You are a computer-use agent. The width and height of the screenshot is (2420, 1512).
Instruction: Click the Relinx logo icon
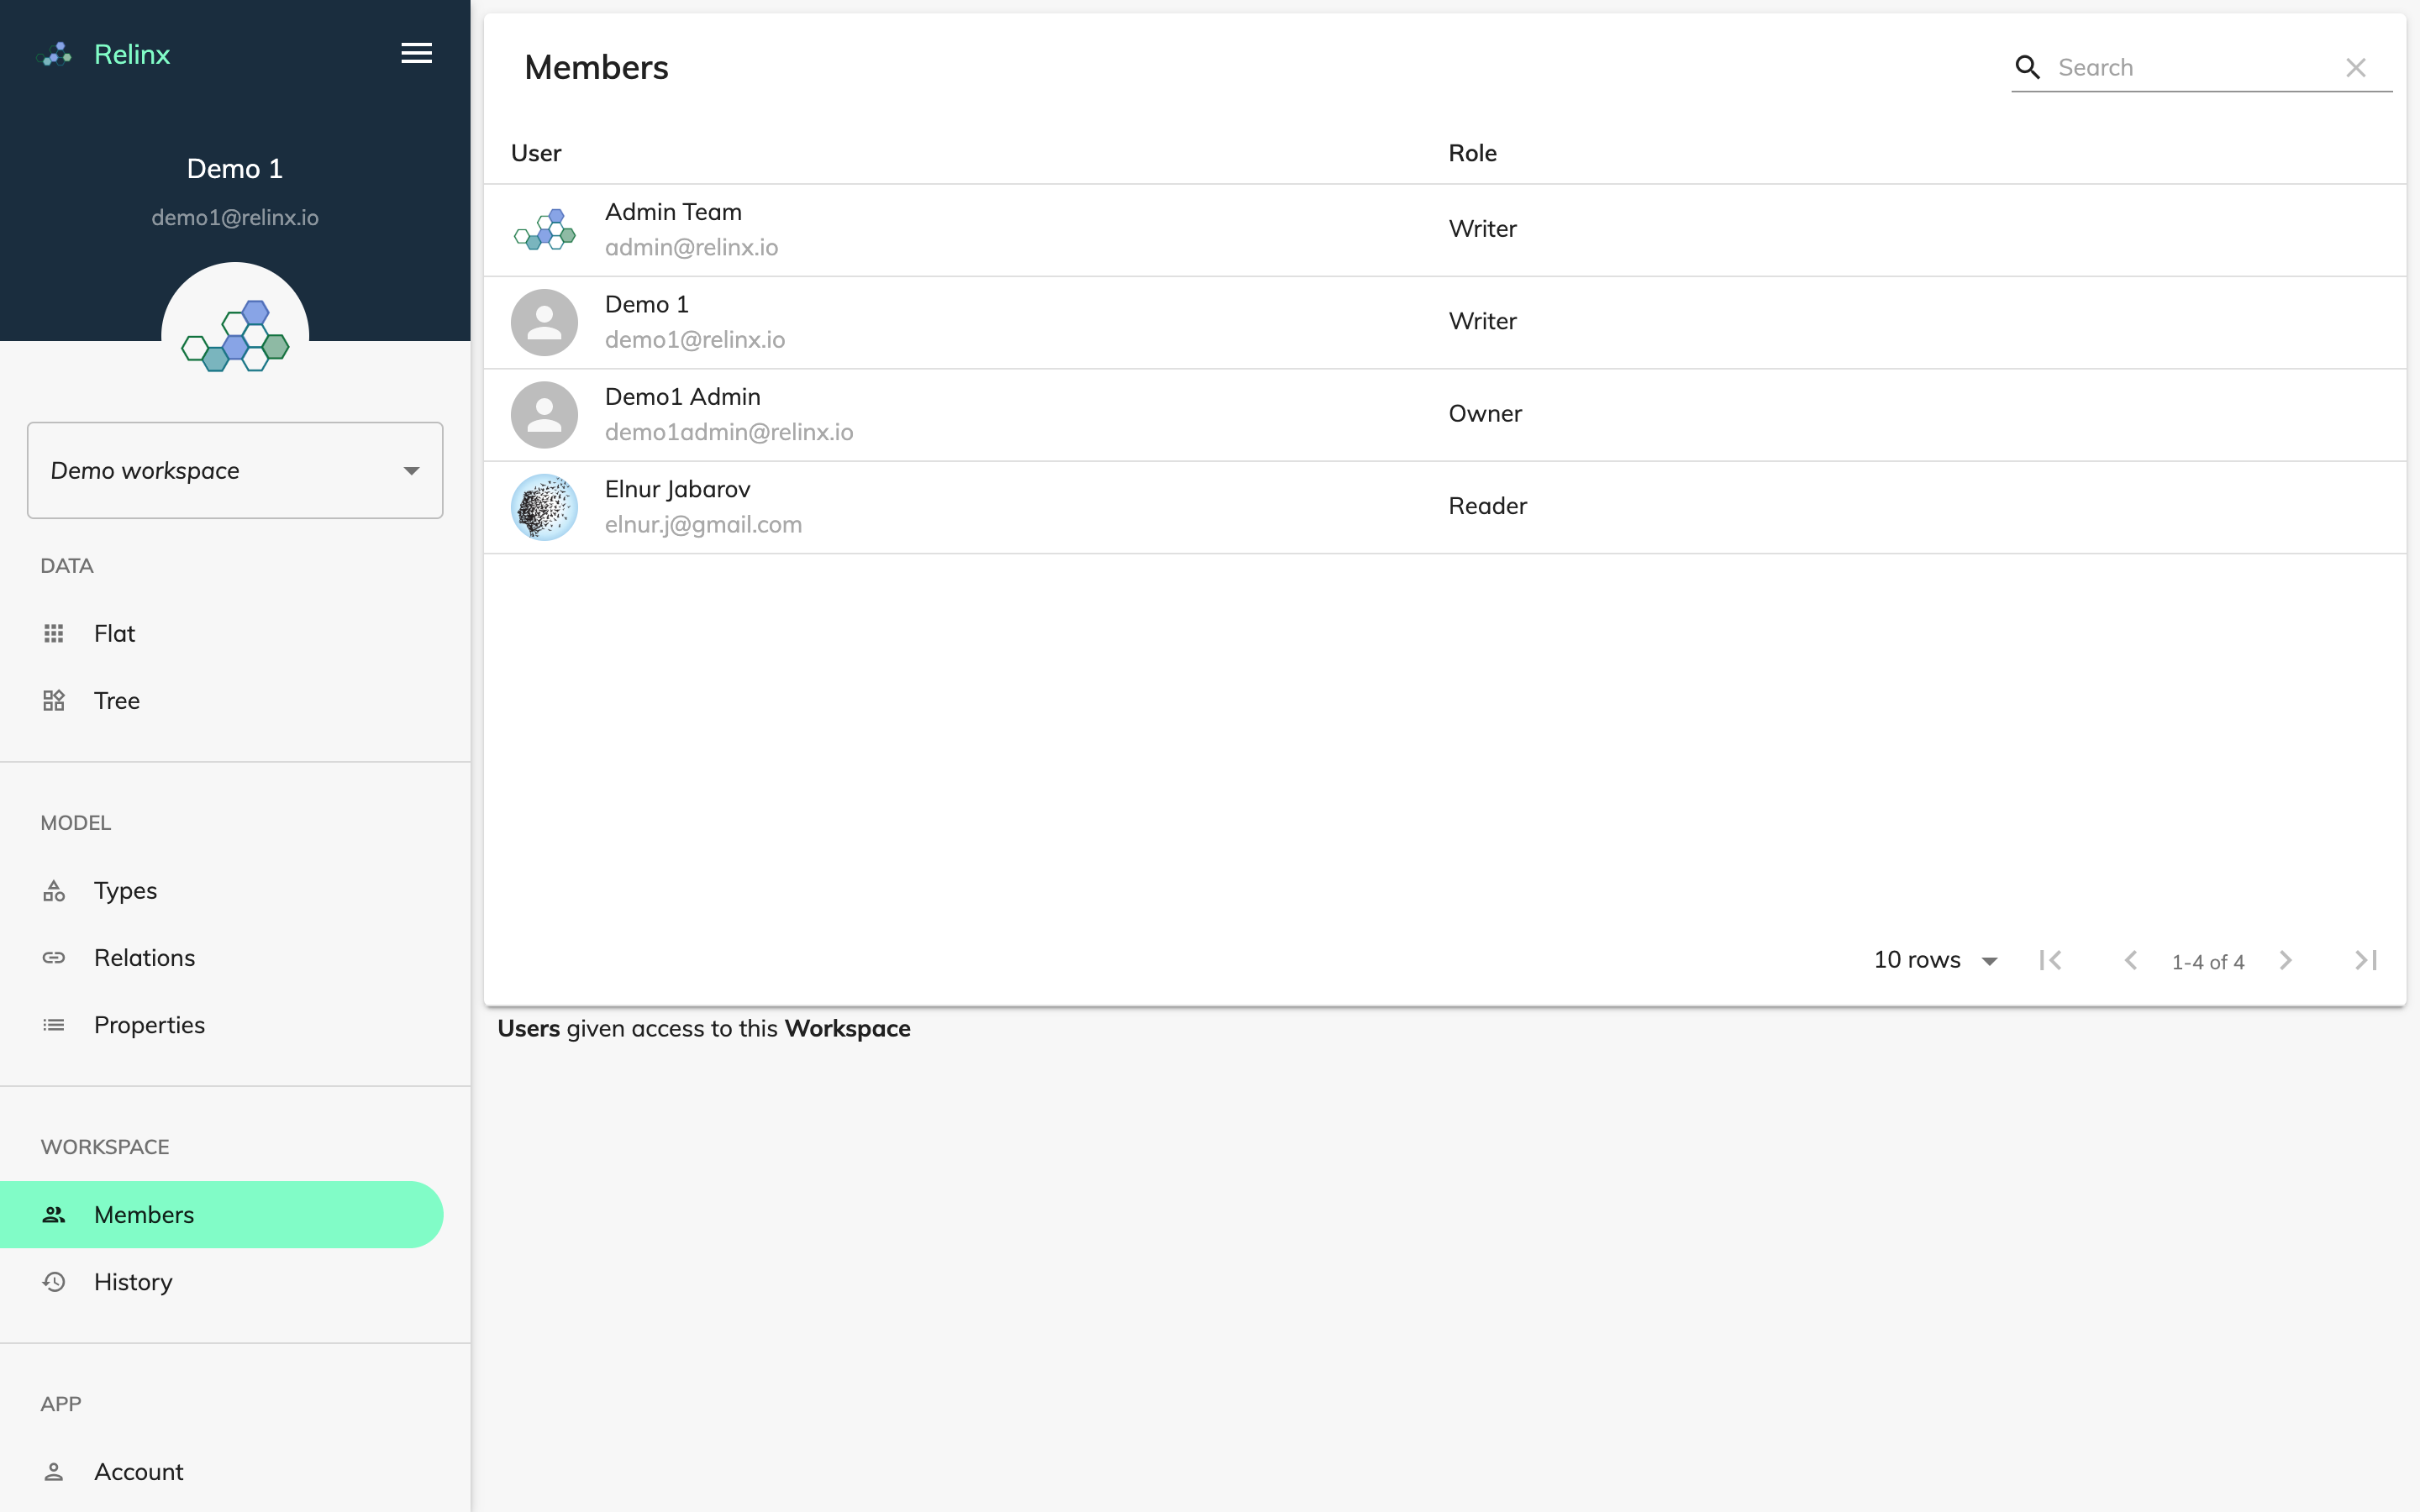pos(55,54)
